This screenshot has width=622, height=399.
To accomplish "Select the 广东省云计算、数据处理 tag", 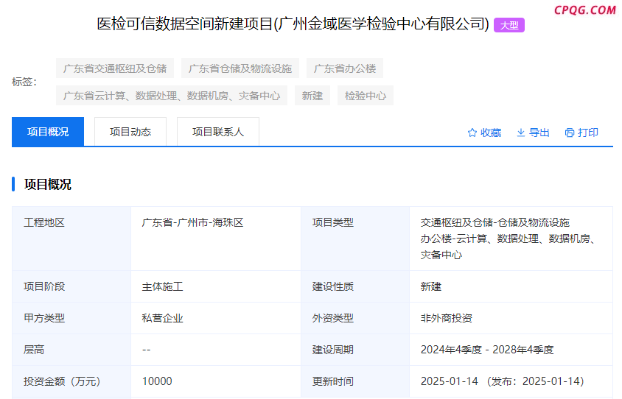I will click(x=172, y=96).
